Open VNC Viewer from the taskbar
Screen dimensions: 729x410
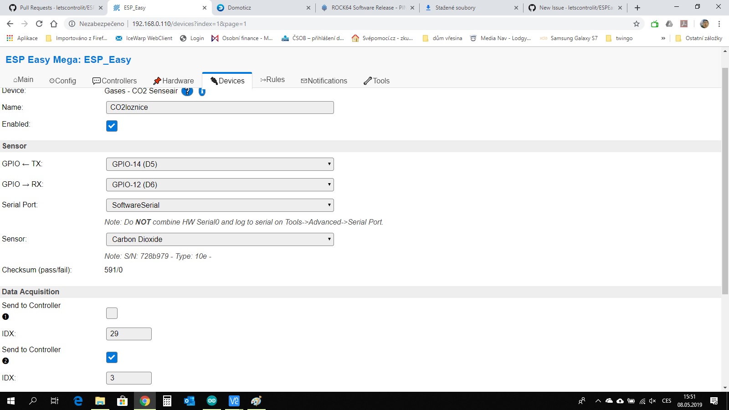234,401
